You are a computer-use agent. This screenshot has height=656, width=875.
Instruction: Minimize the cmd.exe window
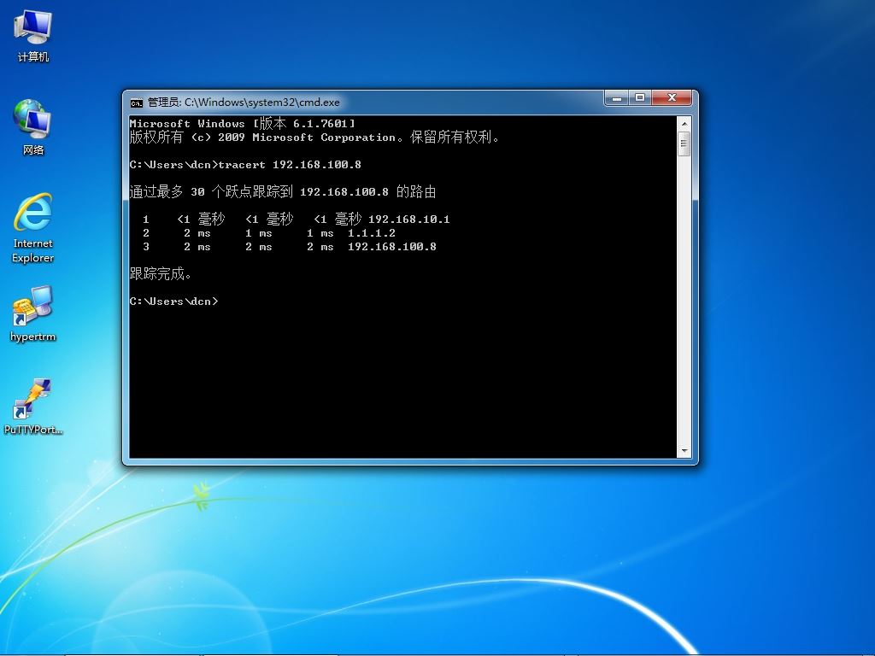click(x=617, y=98)
